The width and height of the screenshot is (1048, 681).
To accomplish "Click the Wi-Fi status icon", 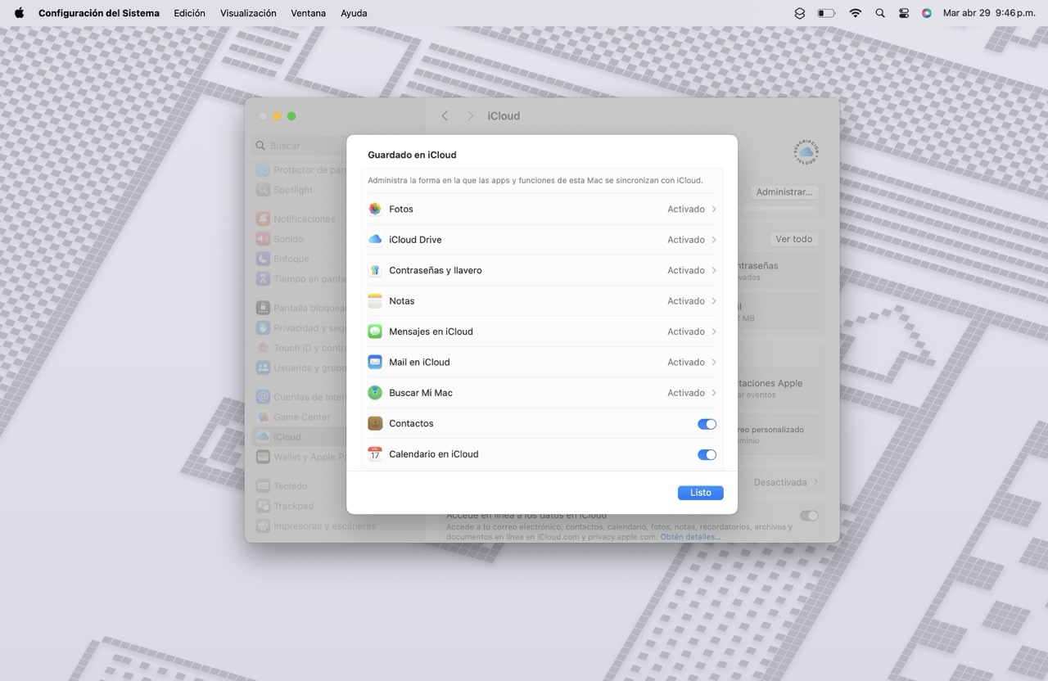I will pos(856,13).
